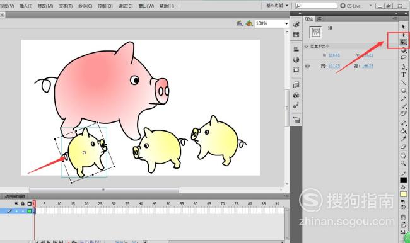Viewport: 410px width, 243px height.
Task: Open the Debug (D) menu
Action: pyautogui.click(x=126, y=6)
